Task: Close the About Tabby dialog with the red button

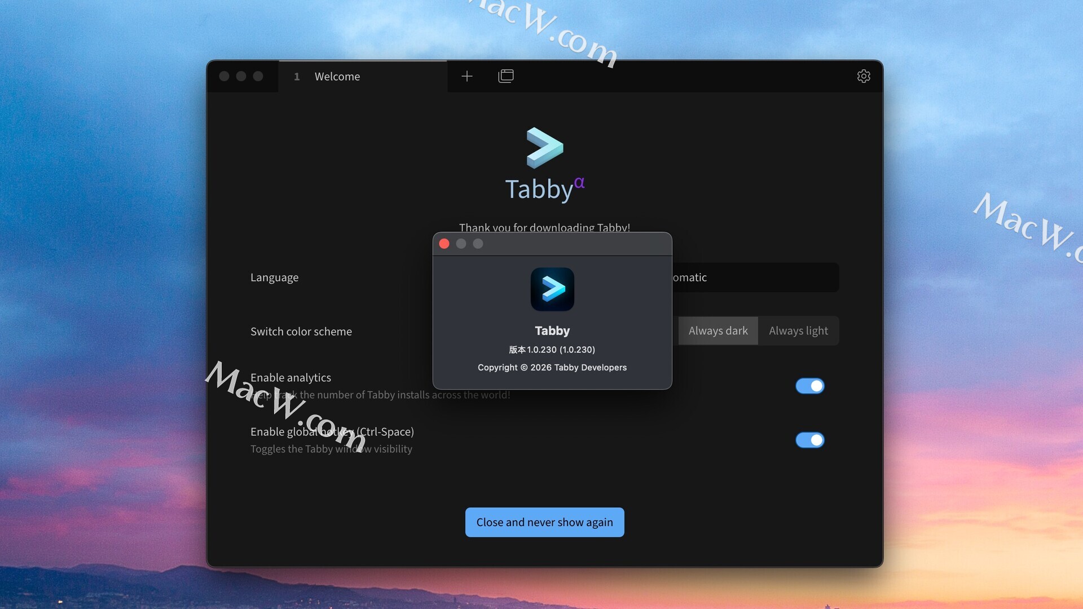Action: pos(444,244)
